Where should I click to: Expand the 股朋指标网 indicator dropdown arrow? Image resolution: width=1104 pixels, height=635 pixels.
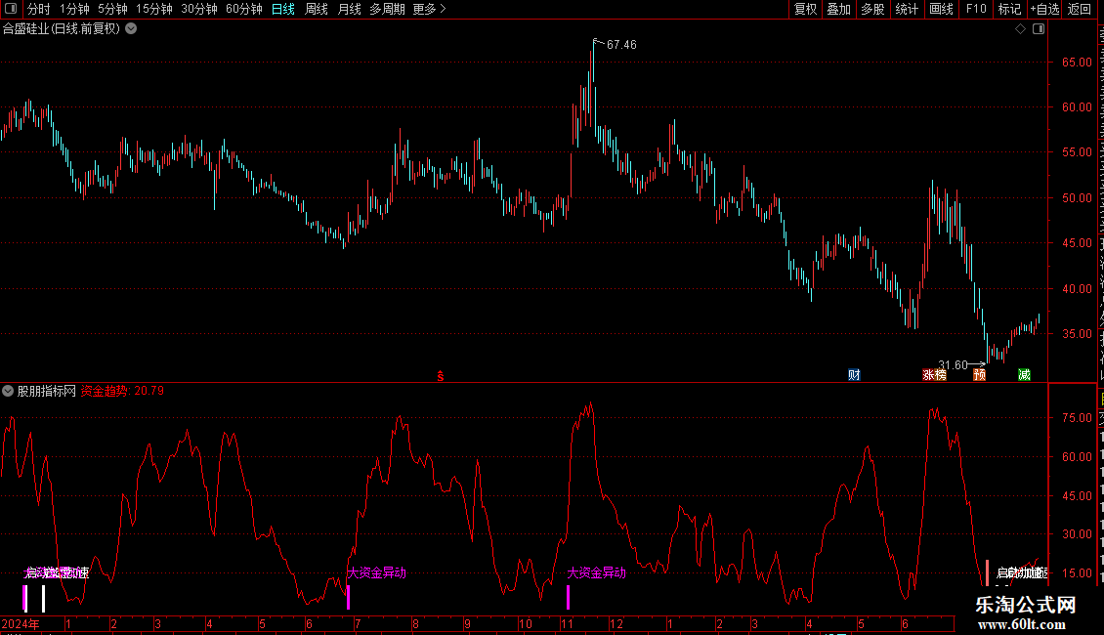8,391
